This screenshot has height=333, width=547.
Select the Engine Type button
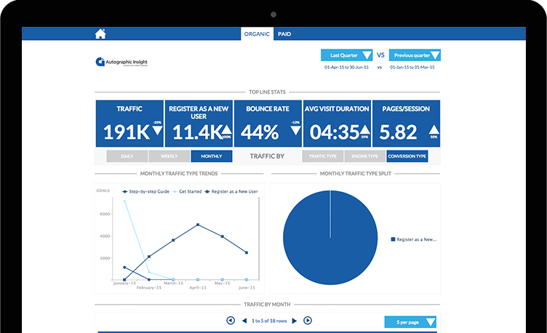pyautogui.click(x=364, y=156)
